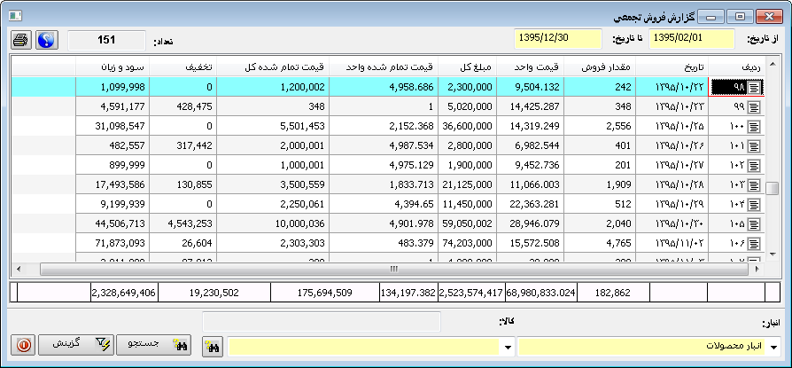The width and height of the screenshot is (792, 368).
Task: Click the total amount 2,523,574,417 cell
Action: pyautogui.click(x=471, y=293)
